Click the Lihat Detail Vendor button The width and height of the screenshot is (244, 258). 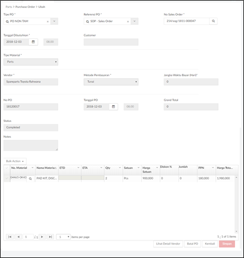point(168,244)
